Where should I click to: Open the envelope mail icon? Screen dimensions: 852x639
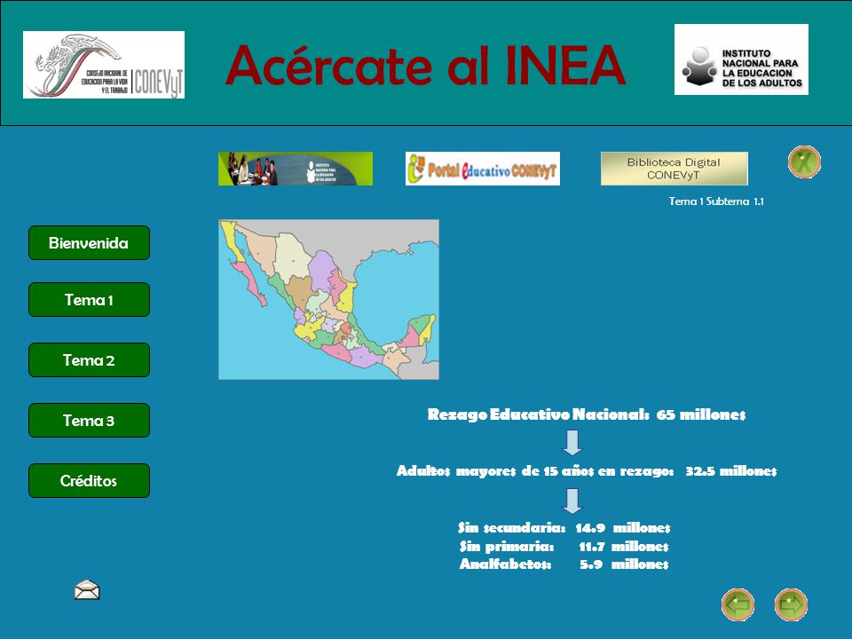87,590
